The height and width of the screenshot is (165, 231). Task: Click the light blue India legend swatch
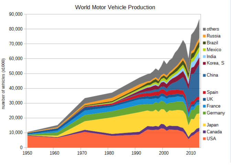click(x=204, y=56)
